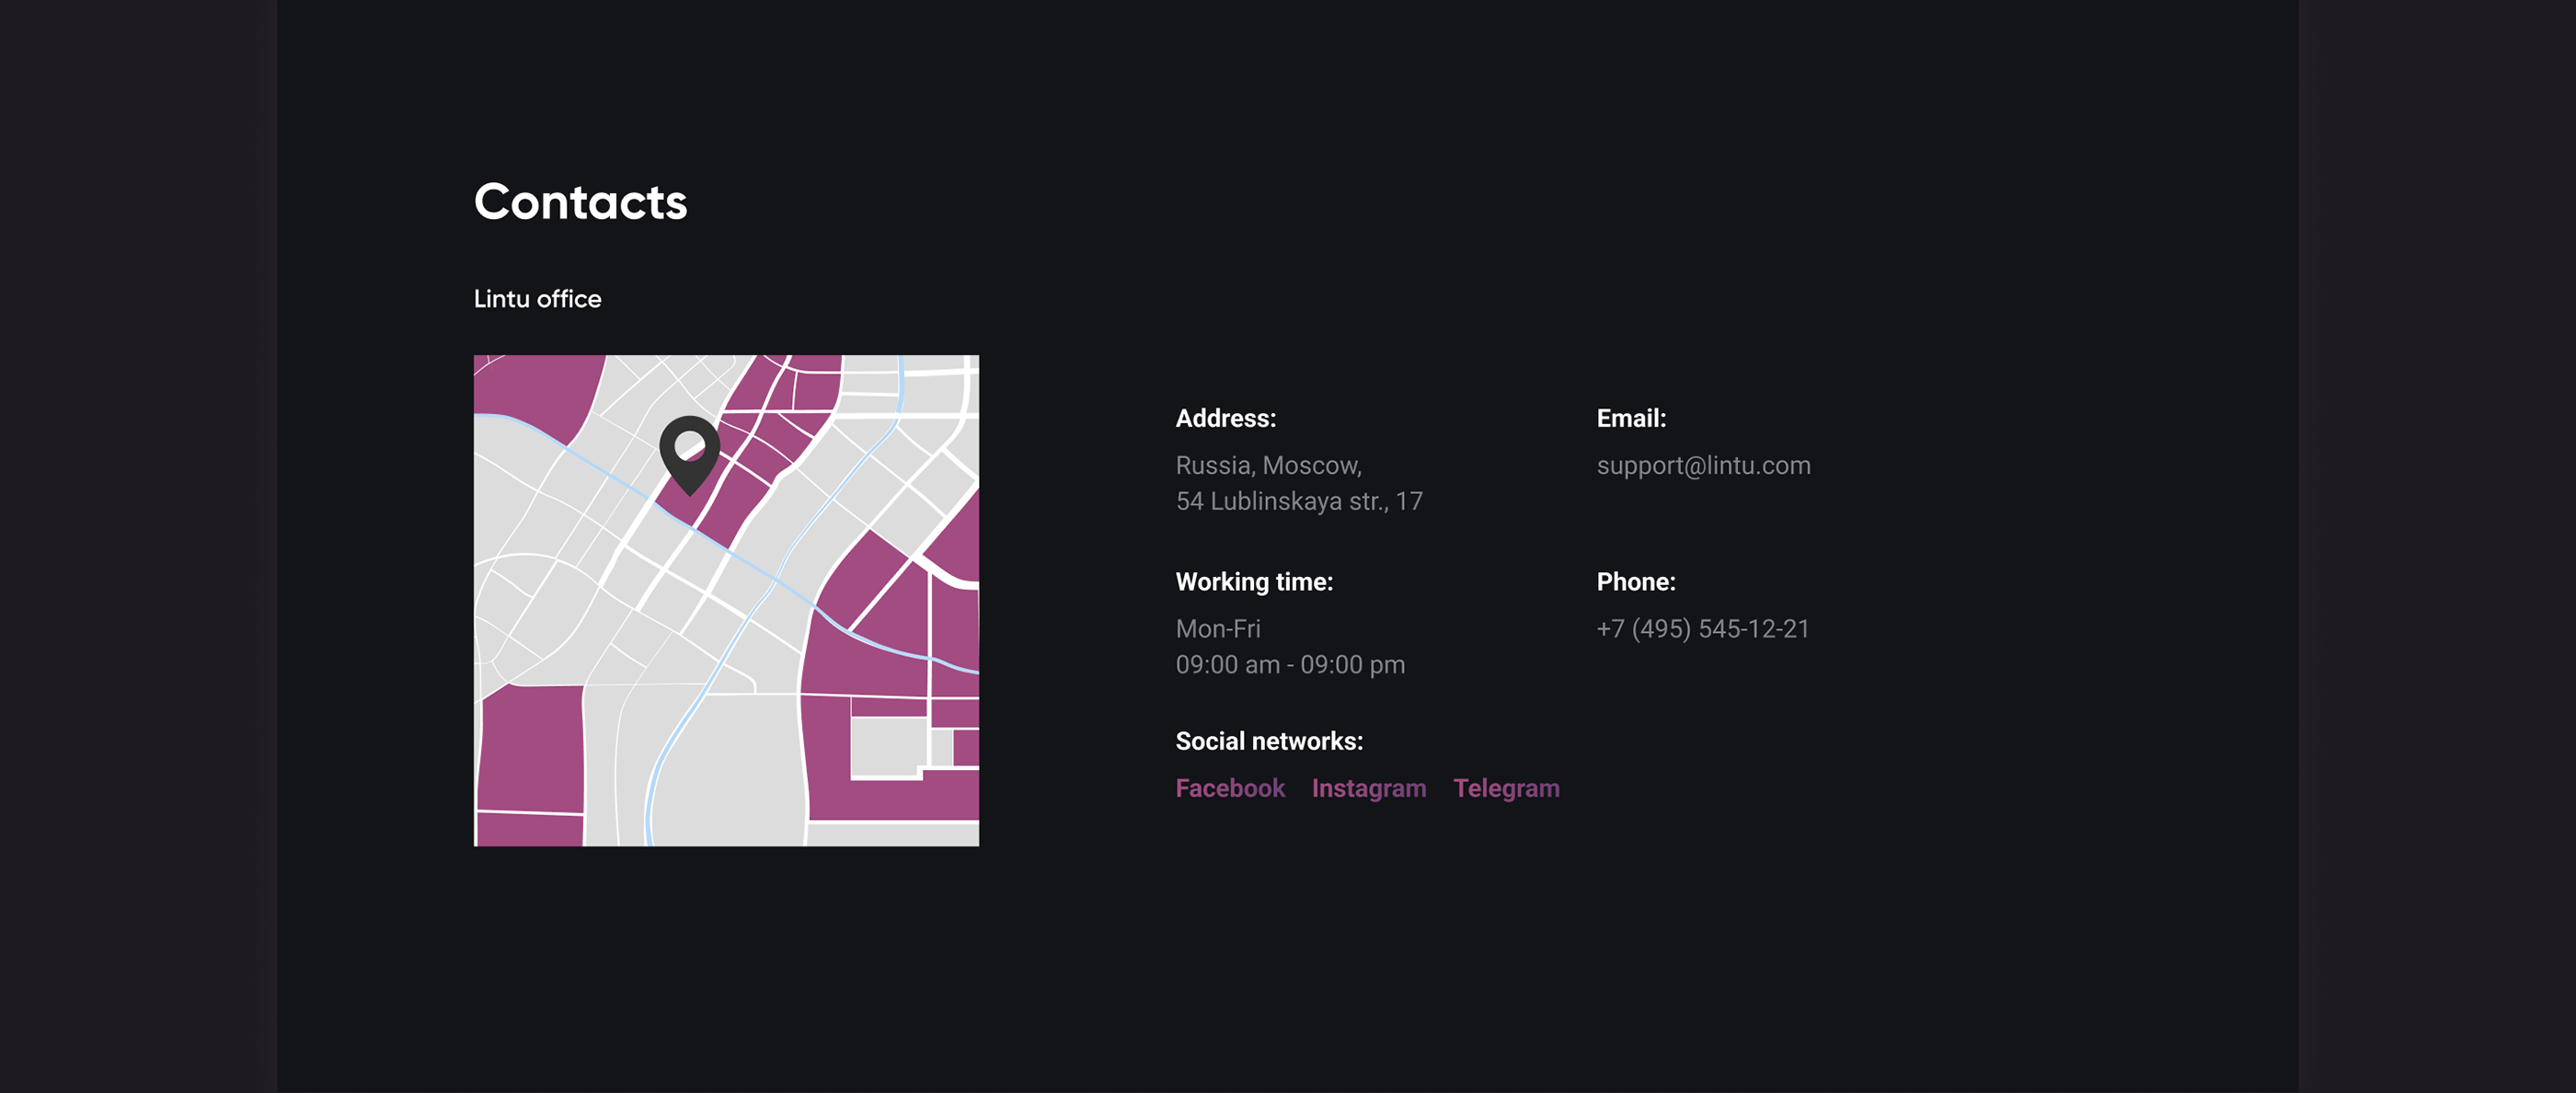This screenshot has height=1093, width=2576.
Task: Open the Instagram social link
Action: (x=1368, y=788)
